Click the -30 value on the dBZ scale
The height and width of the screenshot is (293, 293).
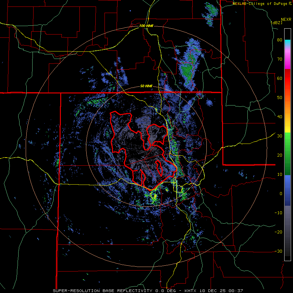(x=278, y=251)
